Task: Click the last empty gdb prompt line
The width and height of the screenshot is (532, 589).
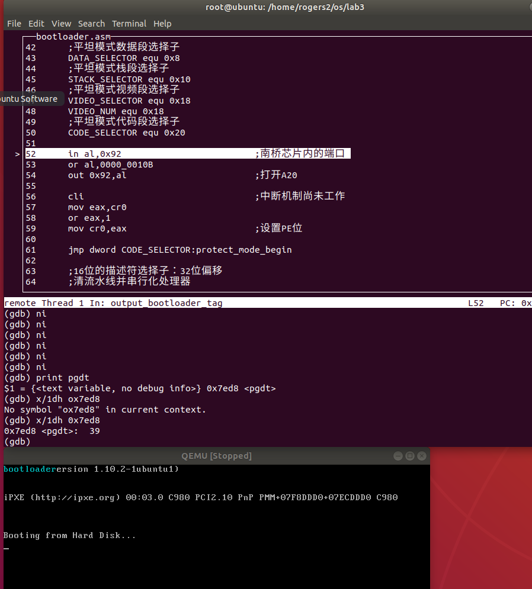Action: point(18,442)
